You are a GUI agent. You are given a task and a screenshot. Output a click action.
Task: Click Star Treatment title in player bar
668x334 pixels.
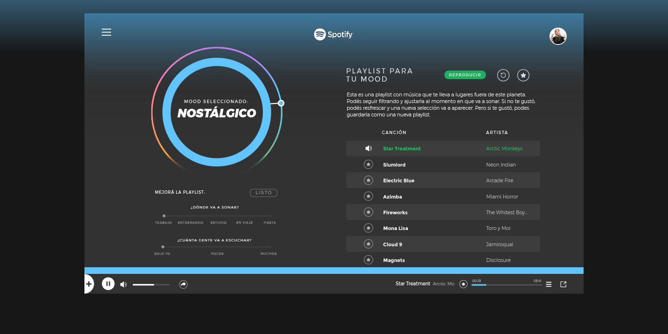click(x=413, y=284)
